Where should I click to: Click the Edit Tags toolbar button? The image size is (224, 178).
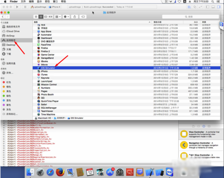point(83,17)
